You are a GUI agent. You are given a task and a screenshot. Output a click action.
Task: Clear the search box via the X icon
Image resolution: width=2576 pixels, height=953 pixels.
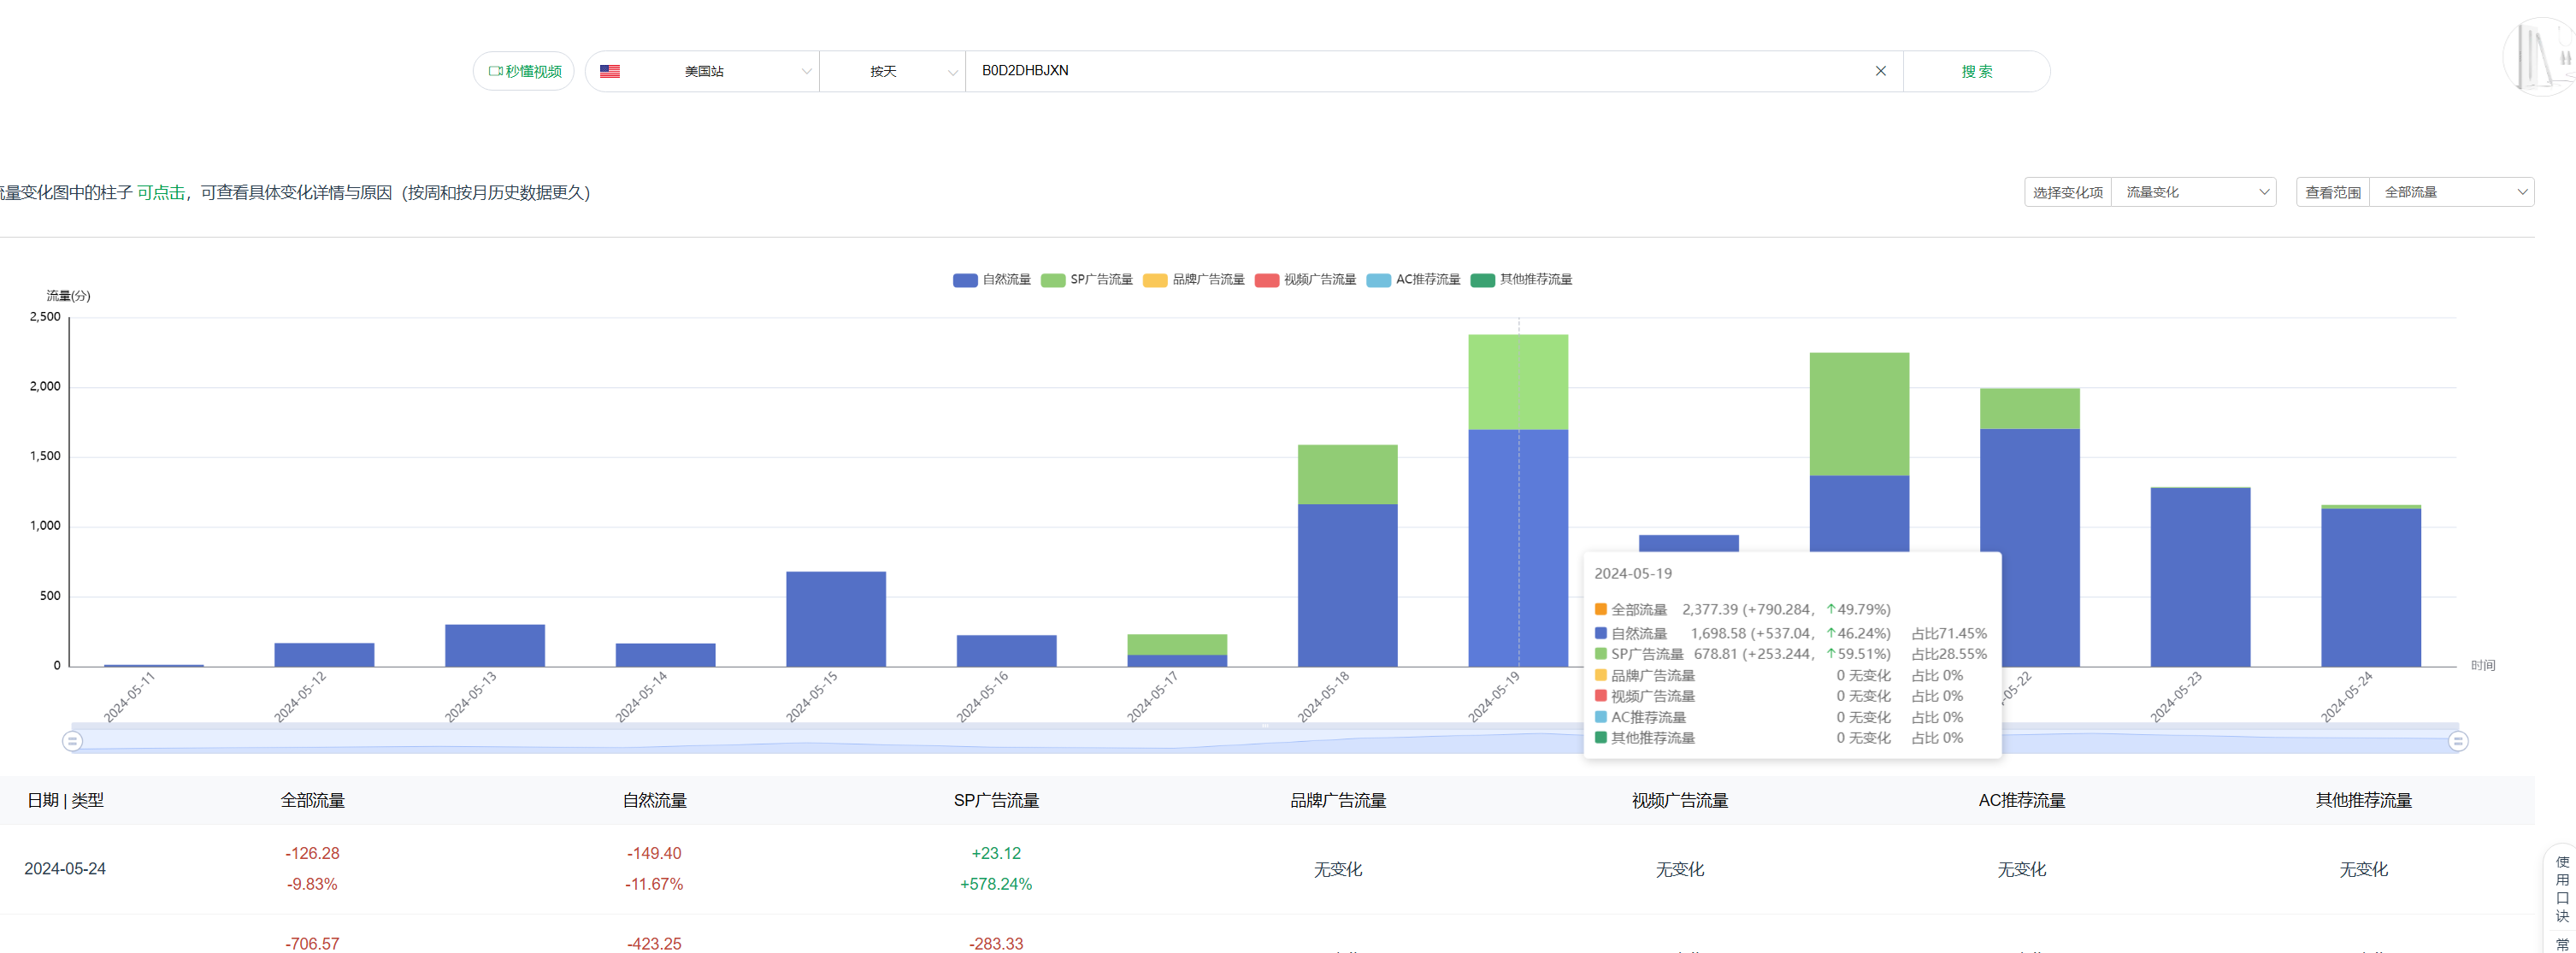click(1880, 70)
